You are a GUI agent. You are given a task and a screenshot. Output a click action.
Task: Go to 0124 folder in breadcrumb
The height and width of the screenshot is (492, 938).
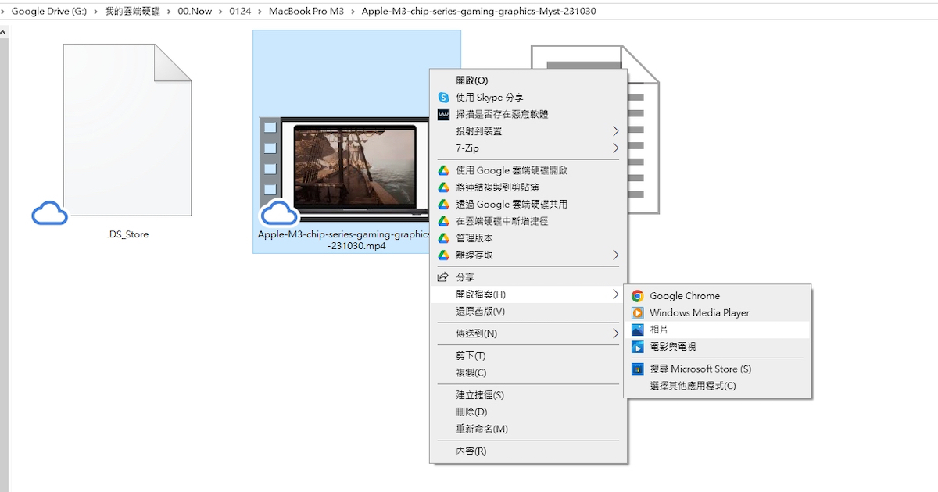click(240, 12)
